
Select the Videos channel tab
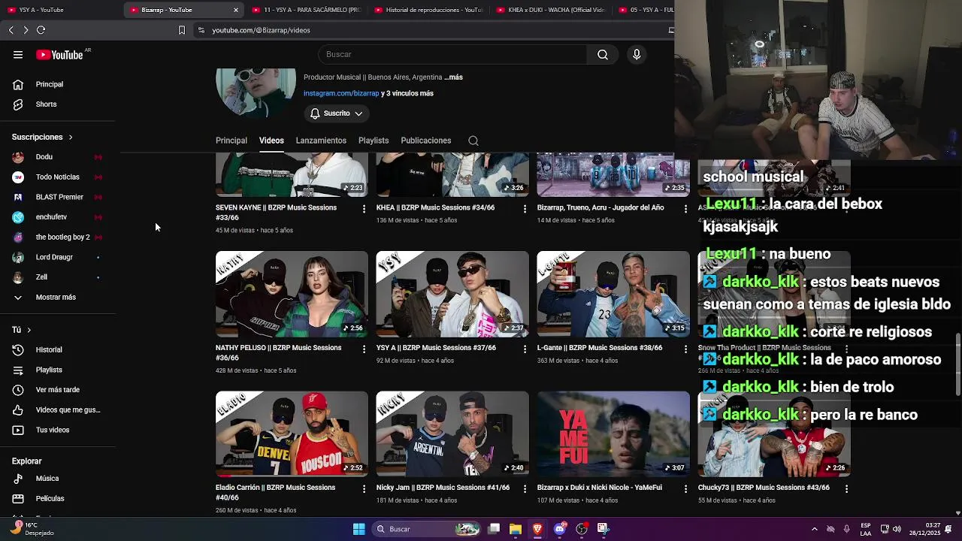(x=271, y=141)
